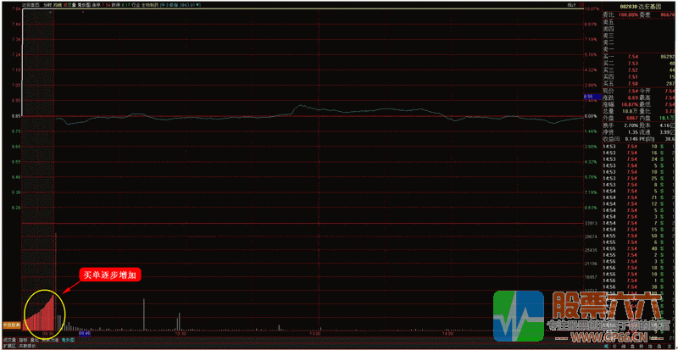The height and width of the screenshot is (350, 678).
Task: Open the 关联报价 option
Action: click(x=28, y=346)
